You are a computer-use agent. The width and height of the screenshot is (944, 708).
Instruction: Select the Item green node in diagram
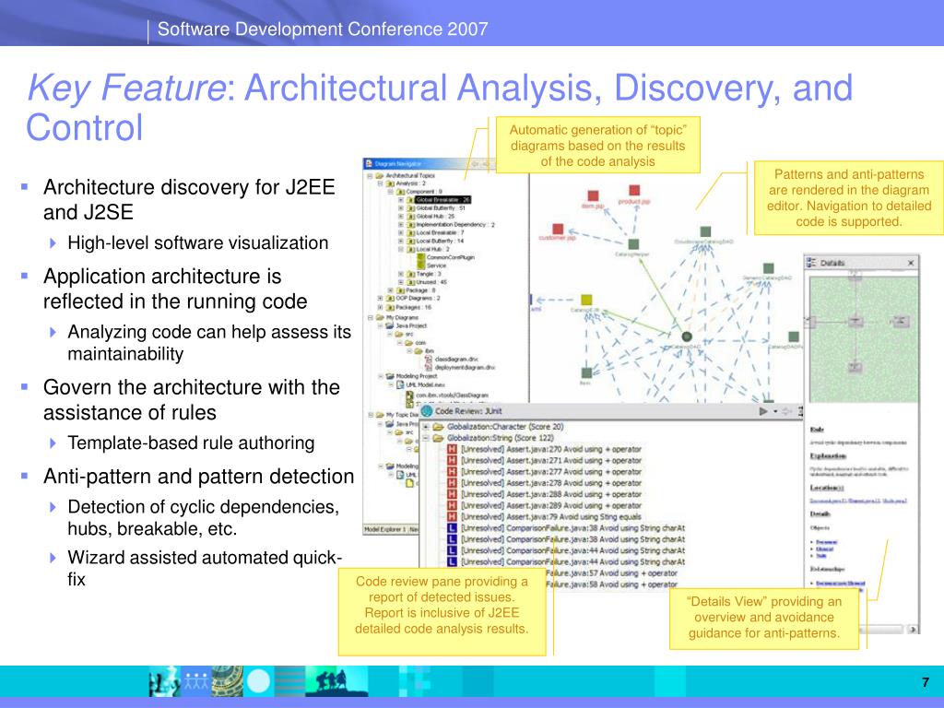coord(586,372)
